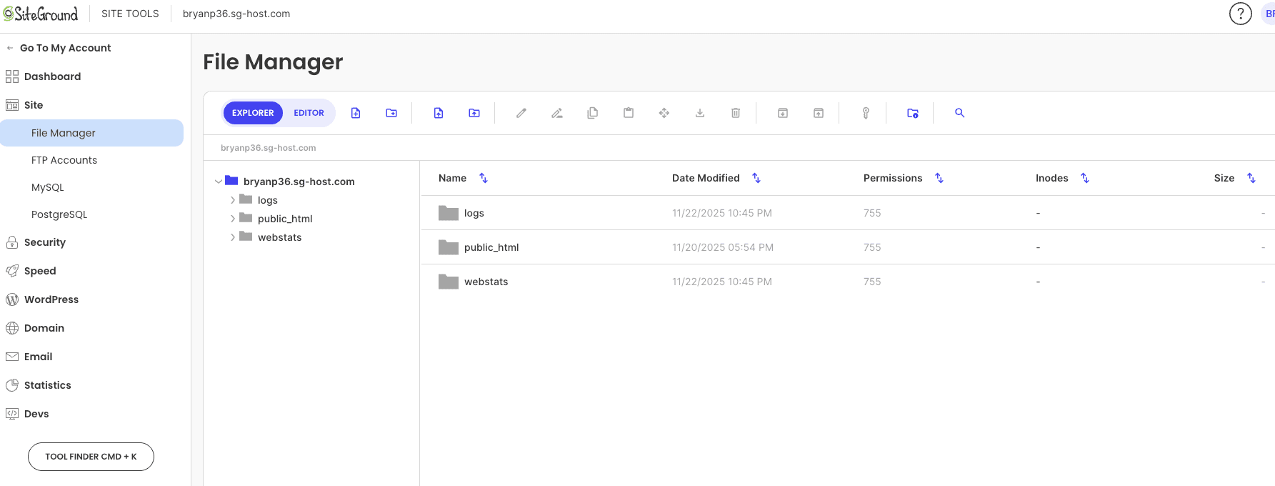Expand the webstats folder in tree
Image resolution: width=1275 pixels, height=486 pixels.
coord(233,237)
